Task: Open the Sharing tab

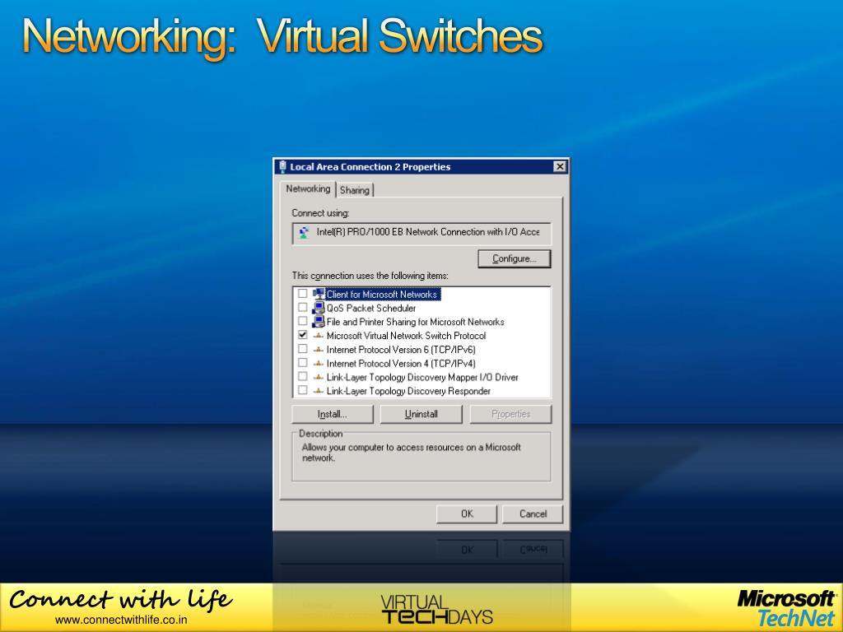Action: pyautogui.click(x=354, y=190)
